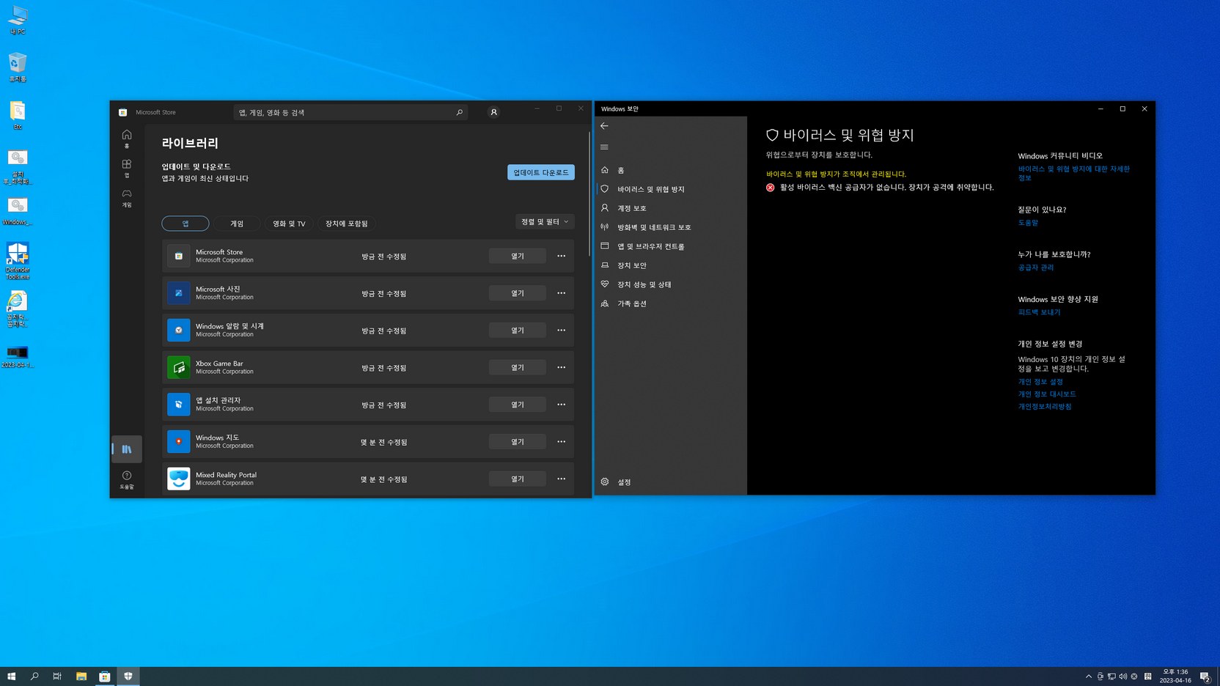Show hidden tray icons chevron

coord(1089,676)
